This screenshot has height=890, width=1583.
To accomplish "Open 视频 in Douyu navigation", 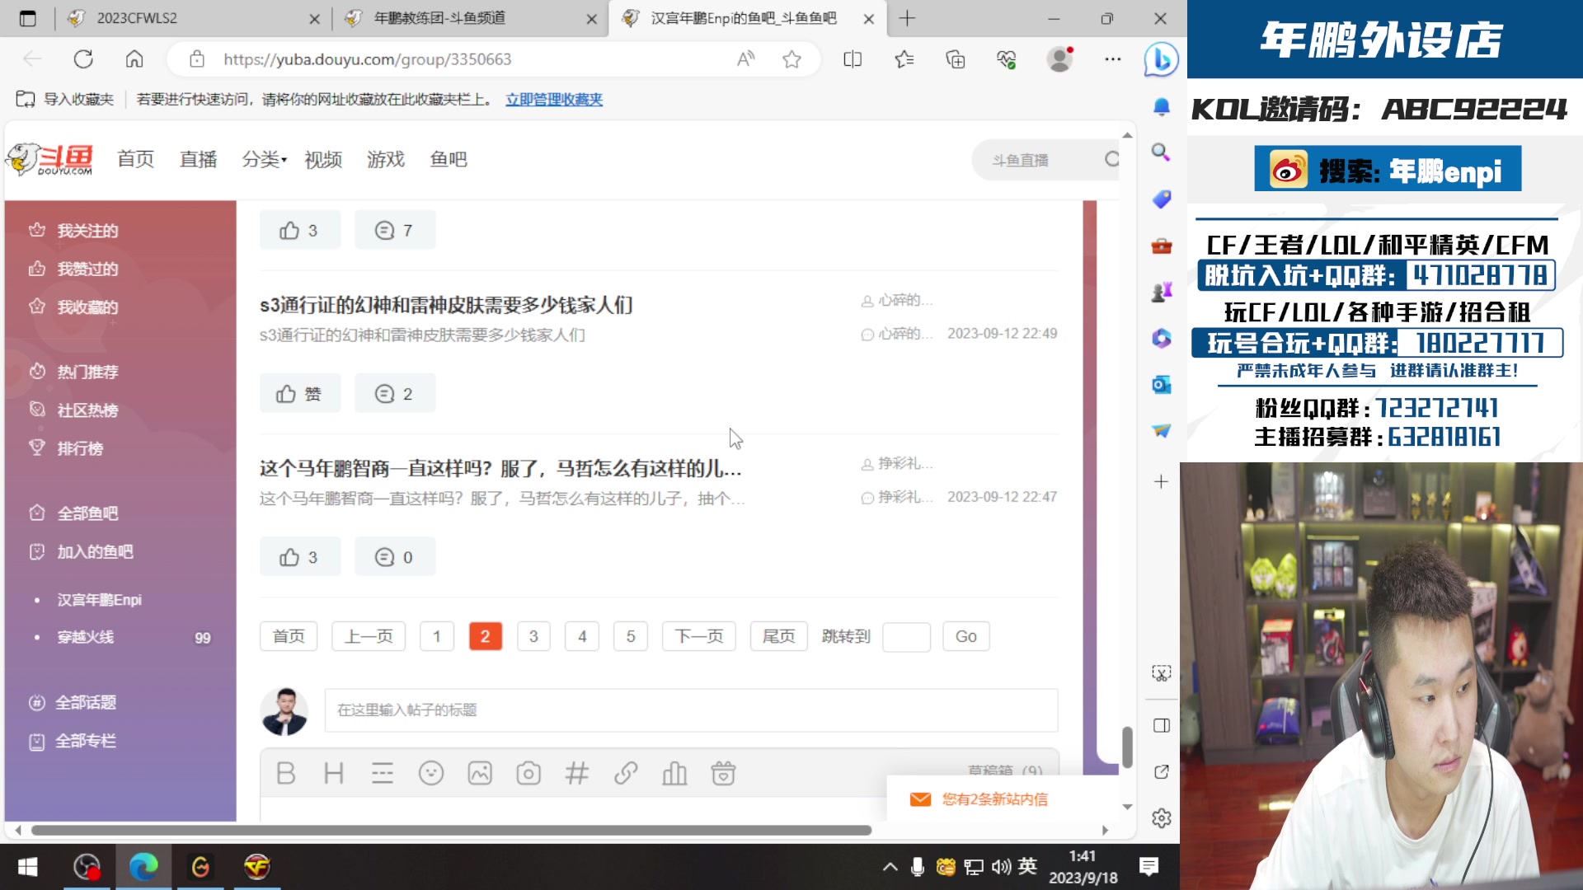I will pyautogui.click(x=323, y=159).
